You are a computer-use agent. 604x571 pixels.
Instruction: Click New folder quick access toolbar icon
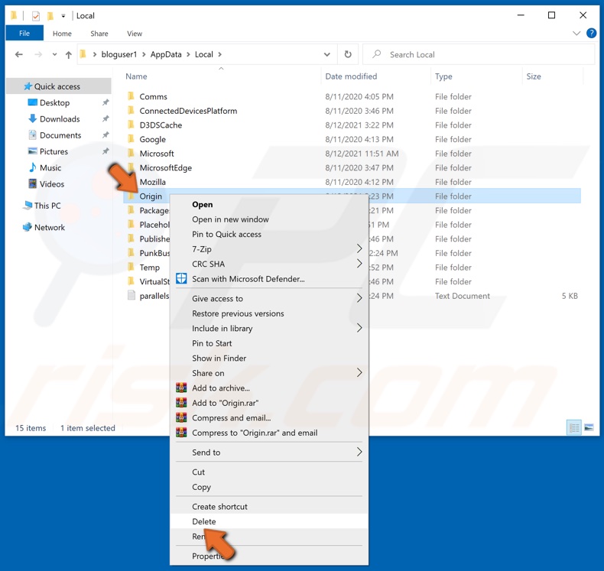[x=50, y=16]
